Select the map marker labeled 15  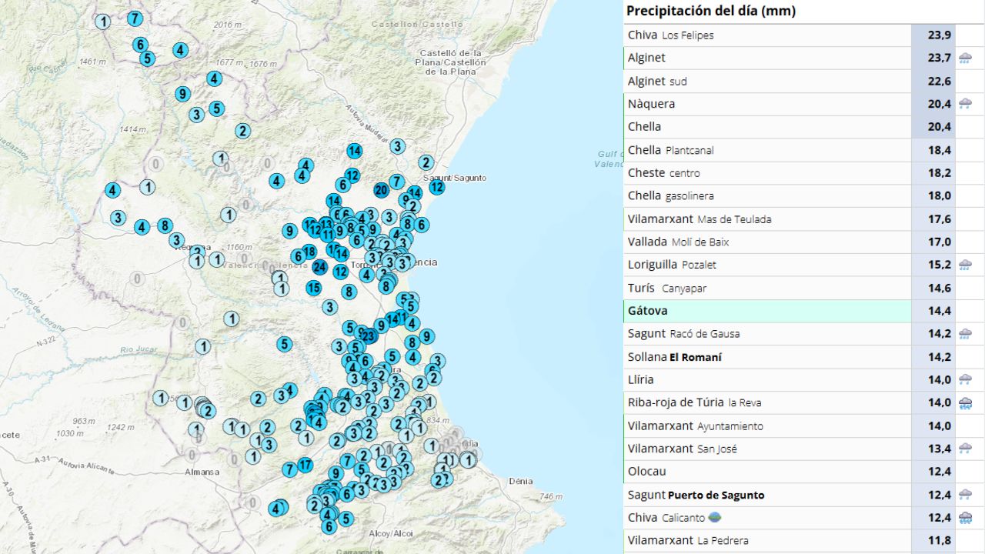[313, 288]
